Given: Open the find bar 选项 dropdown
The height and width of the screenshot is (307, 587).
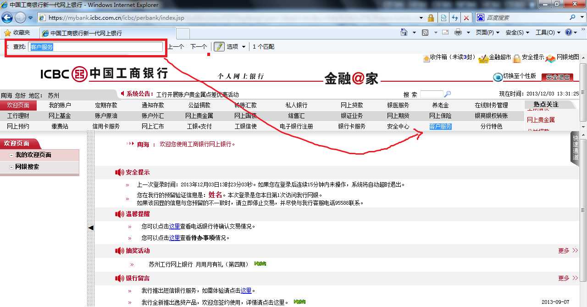Looking at the screenshot, I should point(236,46).
